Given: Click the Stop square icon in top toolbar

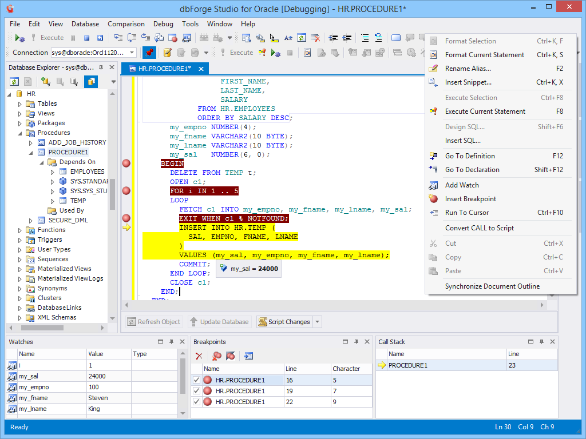Looking at the screenshot, I should [x=87, y=38].
